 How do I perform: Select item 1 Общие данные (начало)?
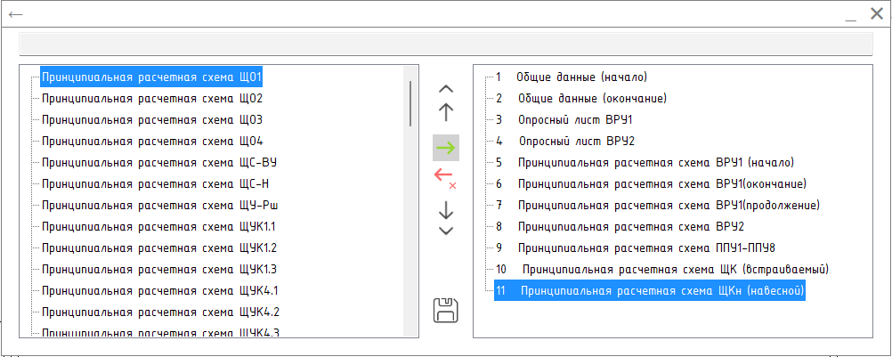pyautogui.click(x=572, y=77)
